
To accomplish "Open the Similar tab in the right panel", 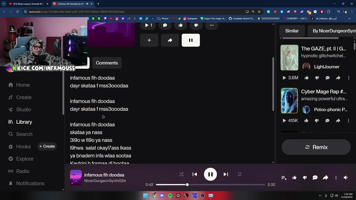I will [x=292, y=31].
